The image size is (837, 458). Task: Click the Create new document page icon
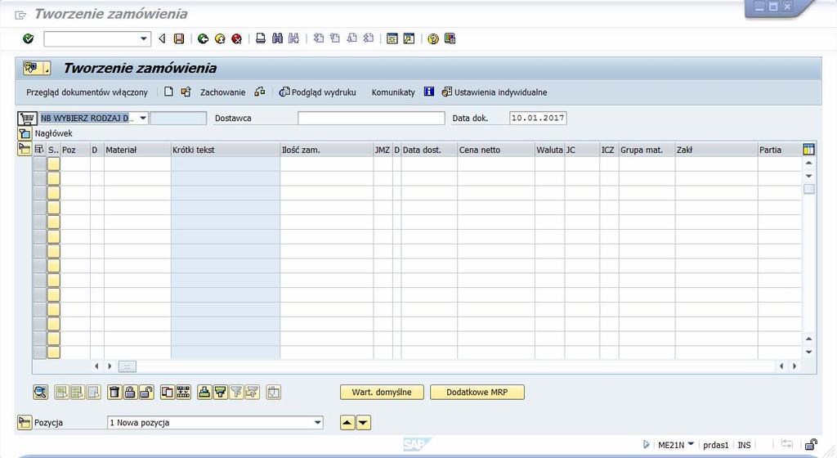tap(168, 92)
